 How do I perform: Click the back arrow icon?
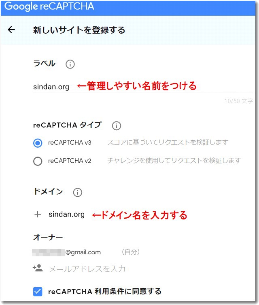click(11, 30)
